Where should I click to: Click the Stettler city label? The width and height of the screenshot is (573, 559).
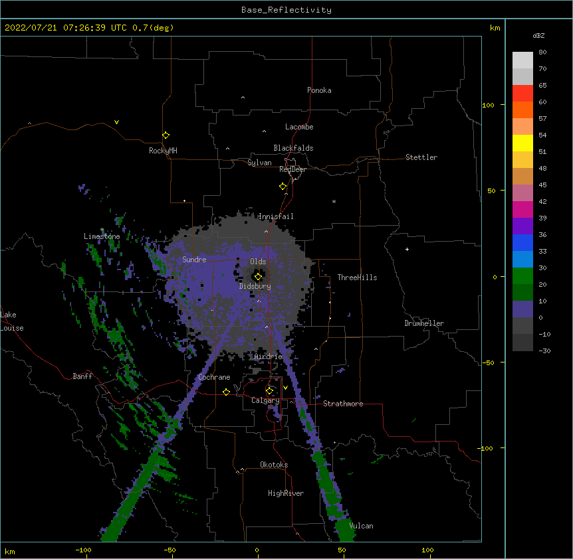421,157
